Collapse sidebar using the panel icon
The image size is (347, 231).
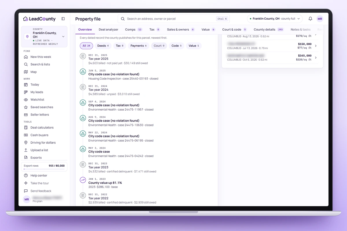tap(63, 19)
